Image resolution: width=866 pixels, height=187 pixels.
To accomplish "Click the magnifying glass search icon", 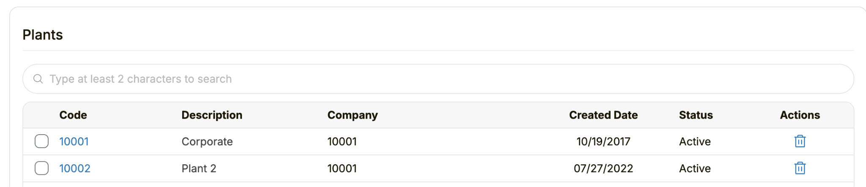I will (38, 79).
